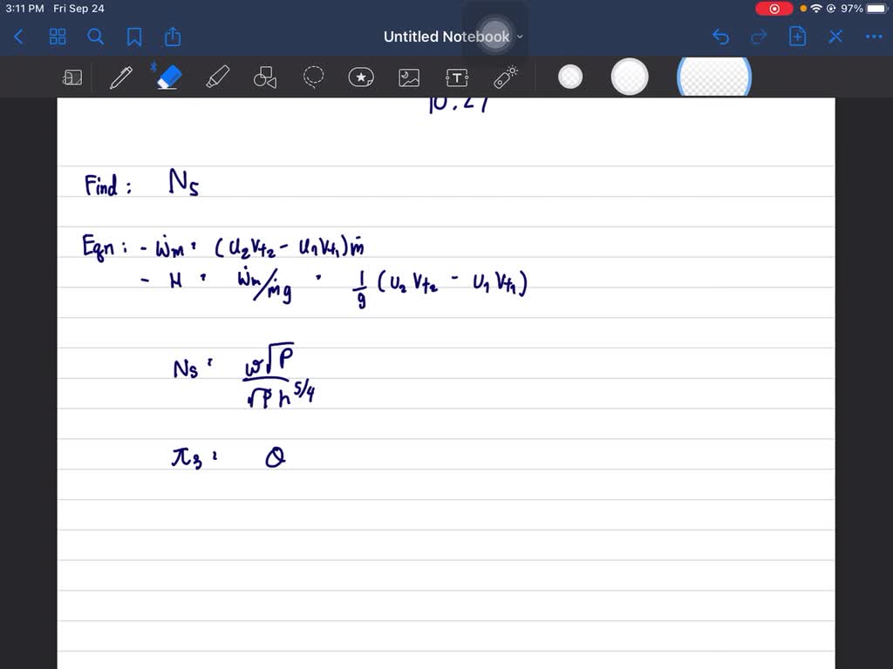Add a new page to the notebook

[797, 37]
